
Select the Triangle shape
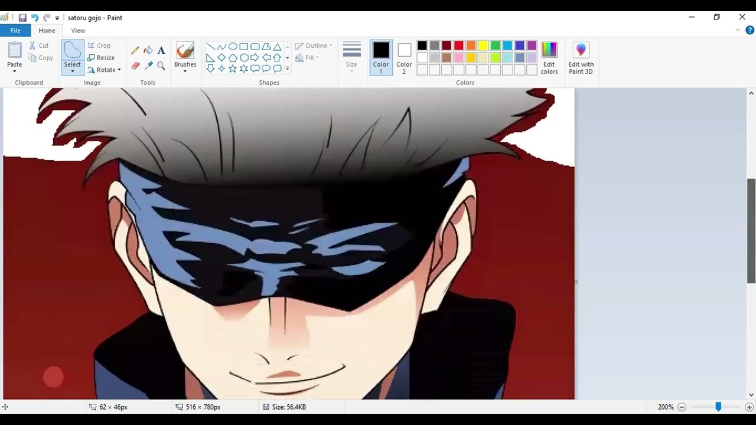coord(277,47)
